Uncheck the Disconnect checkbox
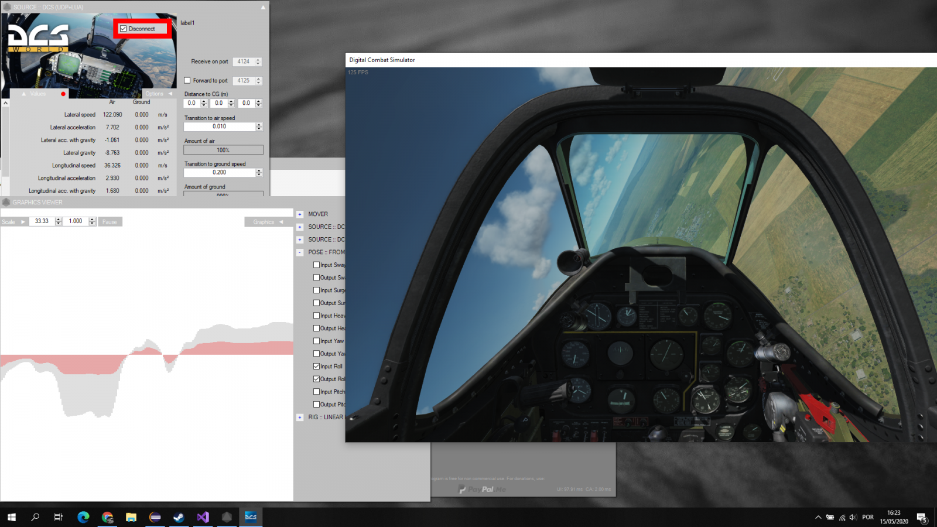Screen dimensions: 937x527 tap(124, 29)
